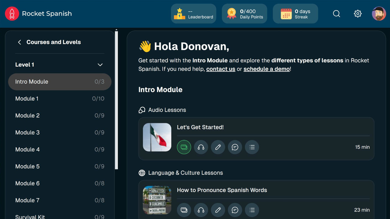The image size is (390, 219).
Task: Open the search magnifier in the top bar
Action: (336, 13)
